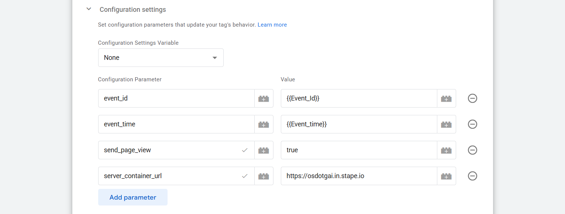This screenshot has height=214, width=565.
Task: Insert variable into server_container_url parameter field
Action: click(x=263, y=176)
